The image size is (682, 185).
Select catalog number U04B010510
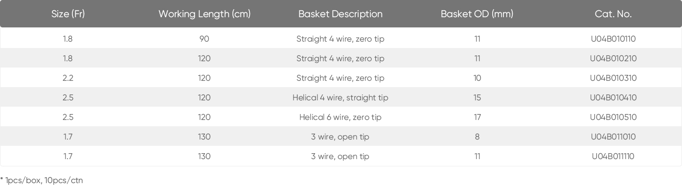[x=614, y=117]
